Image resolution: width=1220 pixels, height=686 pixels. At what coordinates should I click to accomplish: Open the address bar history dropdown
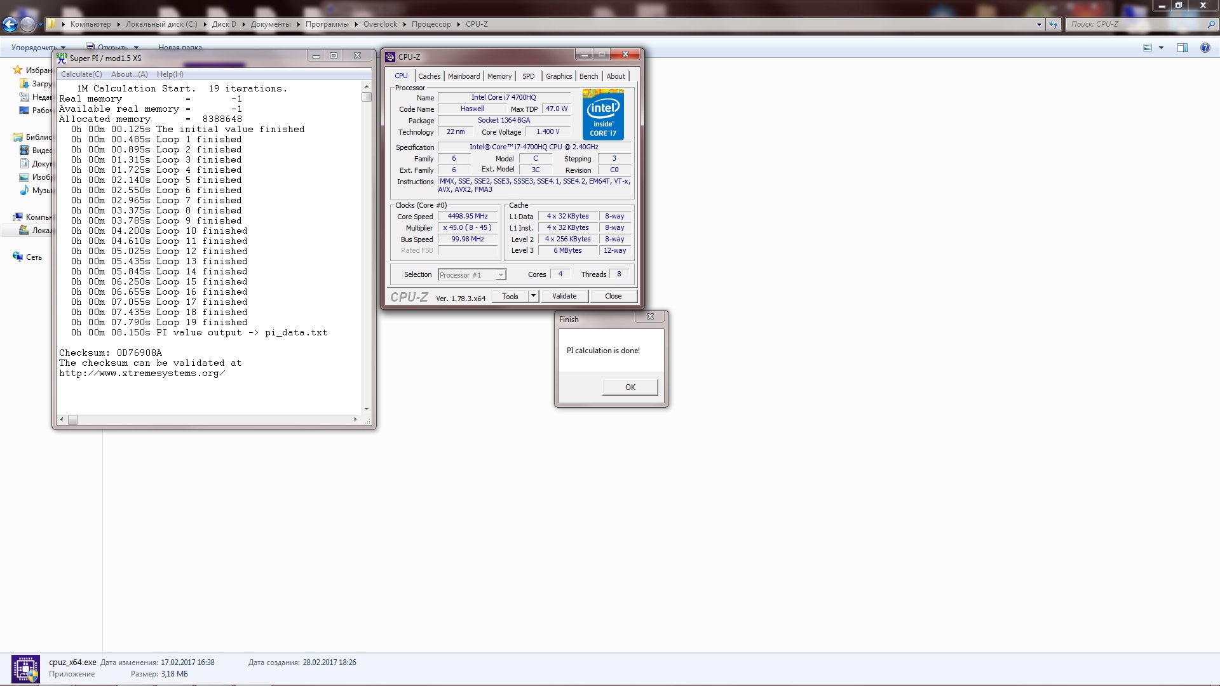1039,24
